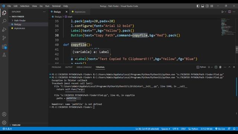
Task: Open terminal panel more actions ellipsis
Action: (225, 67)
